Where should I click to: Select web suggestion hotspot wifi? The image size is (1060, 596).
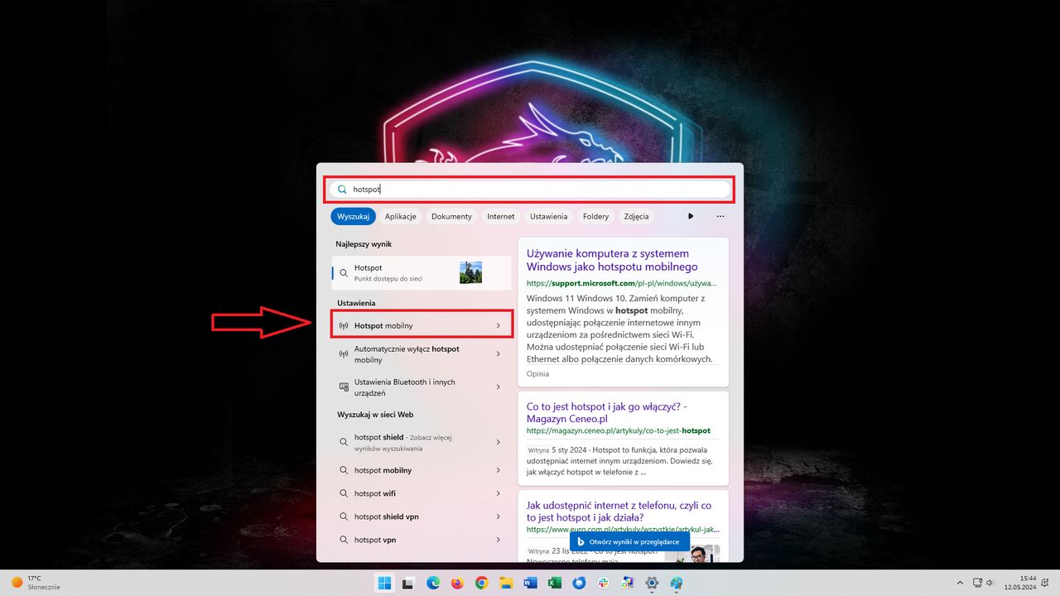click(x=422, y=493)
